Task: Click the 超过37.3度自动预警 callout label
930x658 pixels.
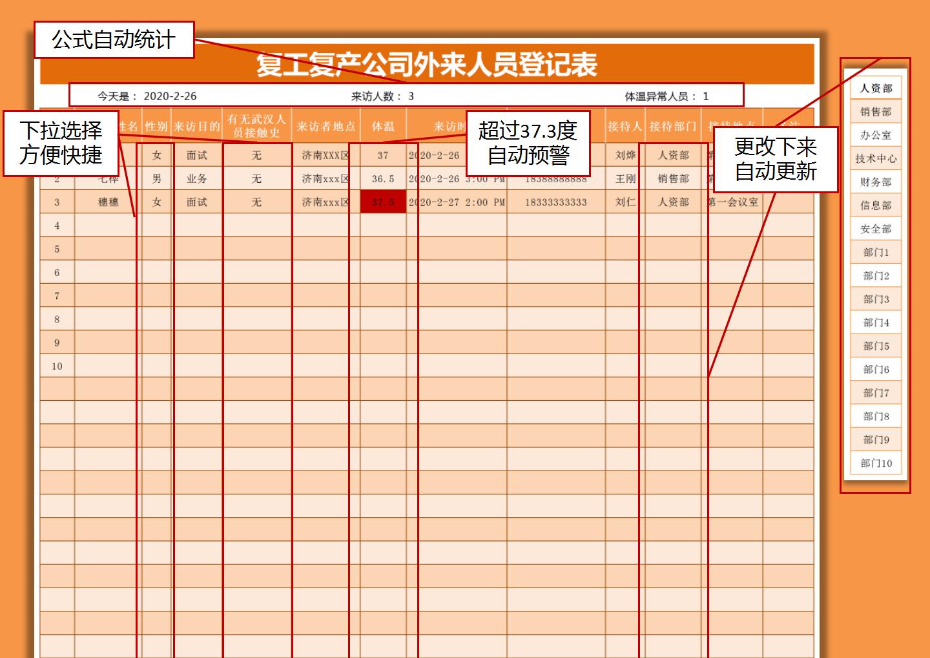Action: click(x=528, y=143)
